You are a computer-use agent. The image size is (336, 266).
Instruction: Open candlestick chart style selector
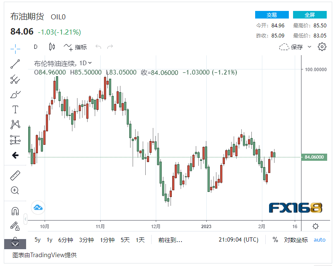52,47
